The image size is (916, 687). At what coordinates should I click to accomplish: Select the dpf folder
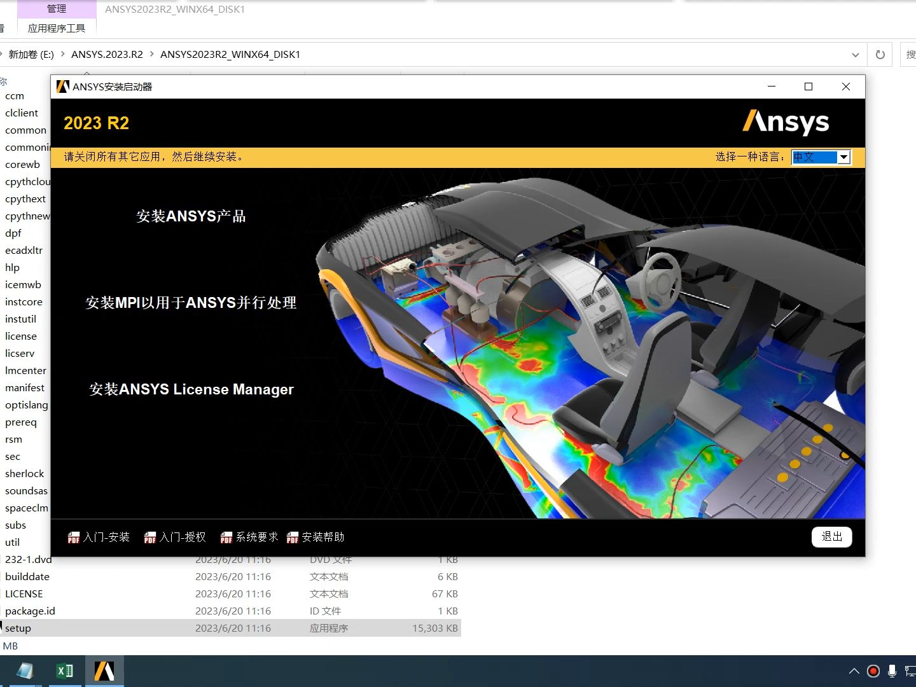13,233
